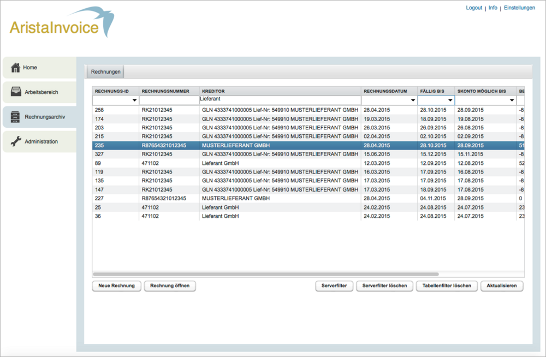Open the Einstellungen link
The image size is (546, 357).
(x=519, y=8)
